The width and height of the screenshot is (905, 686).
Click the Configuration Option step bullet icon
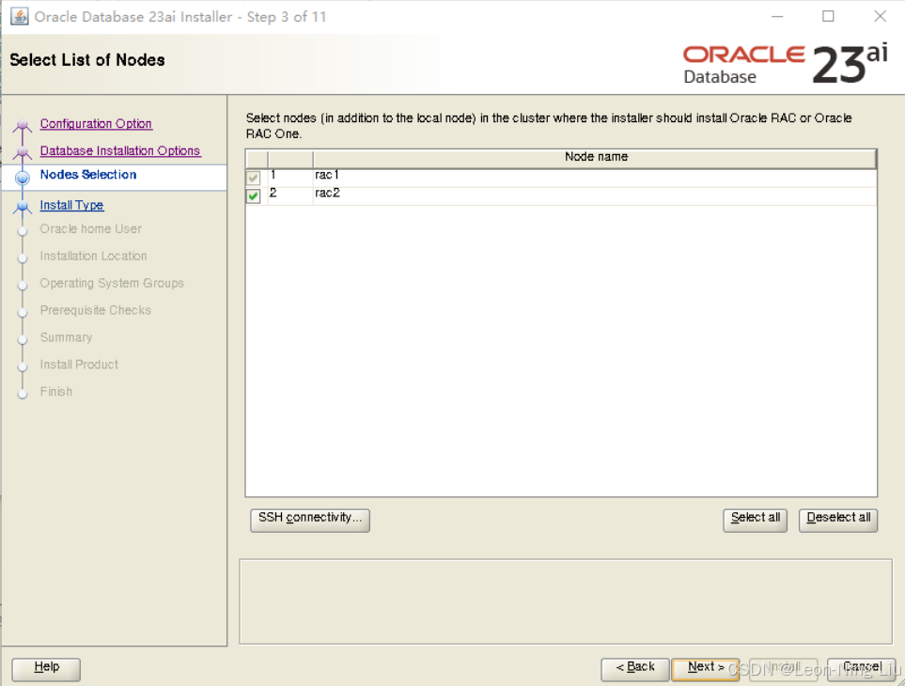click(x=23, y=125)
